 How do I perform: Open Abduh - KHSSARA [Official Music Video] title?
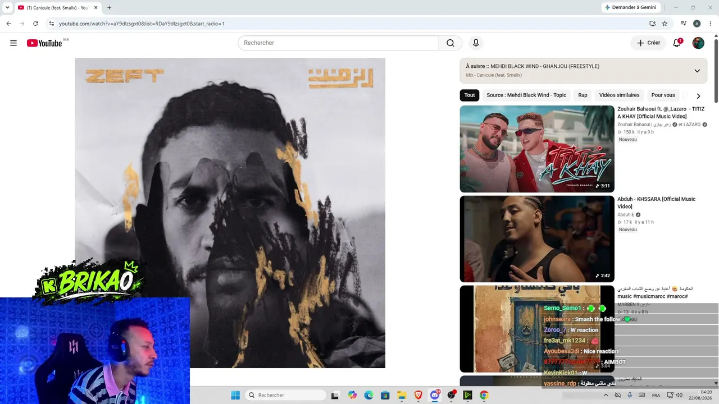657,203
